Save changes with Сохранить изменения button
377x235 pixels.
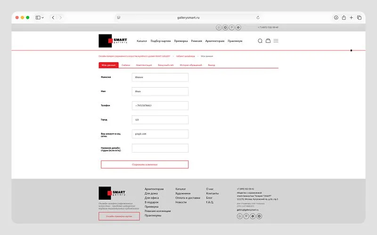pos(145,165)
